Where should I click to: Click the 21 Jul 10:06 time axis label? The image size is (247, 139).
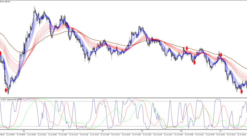(32, 135)
